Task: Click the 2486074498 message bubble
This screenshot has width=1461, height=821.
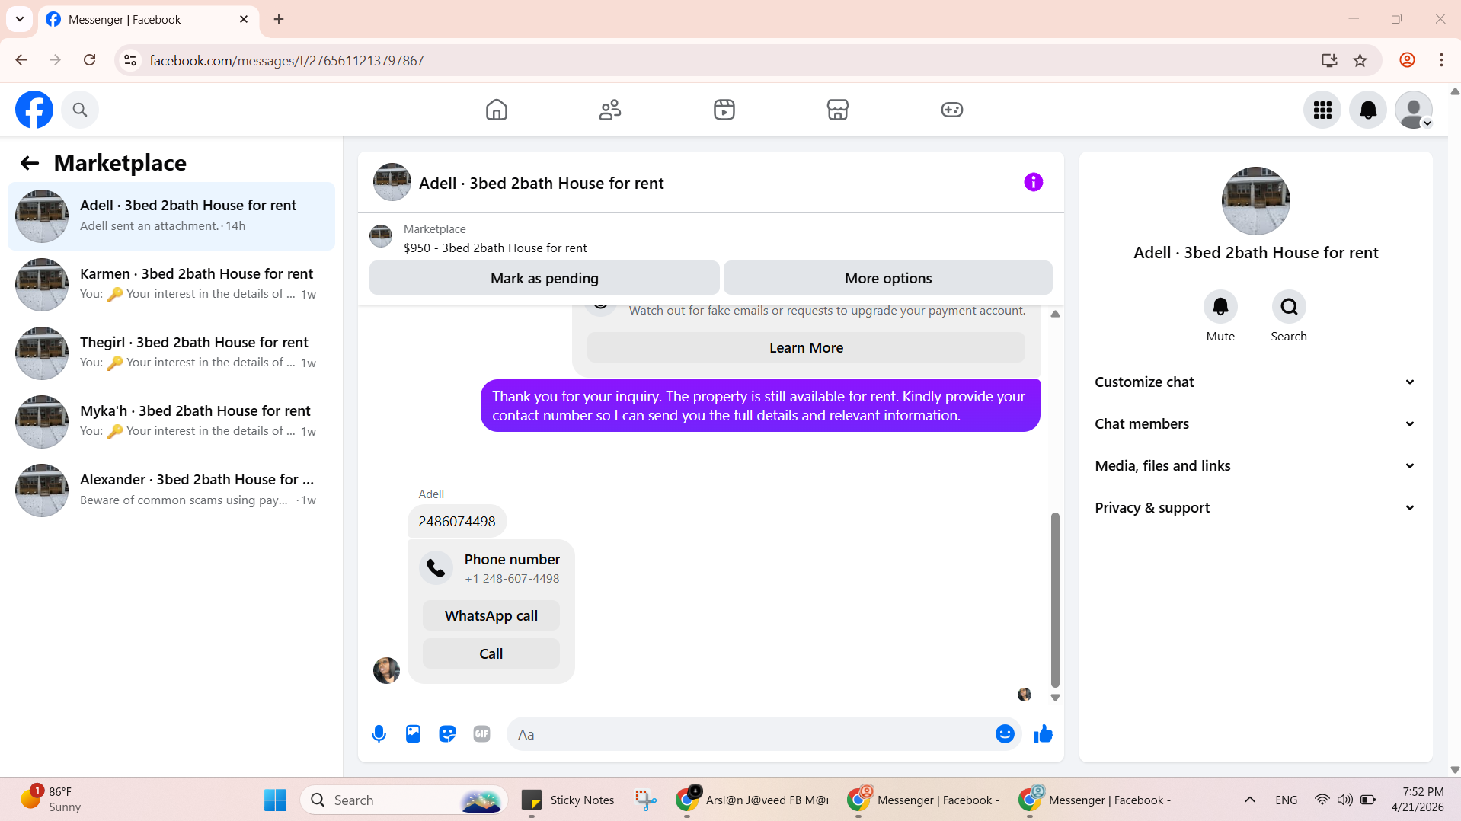Action: click(x=457, y=522)
